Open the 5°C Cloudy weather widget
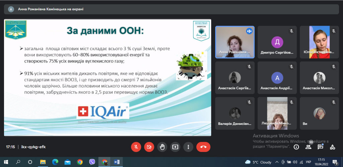This screenshot has height=167, width=343. coord(258,162)
